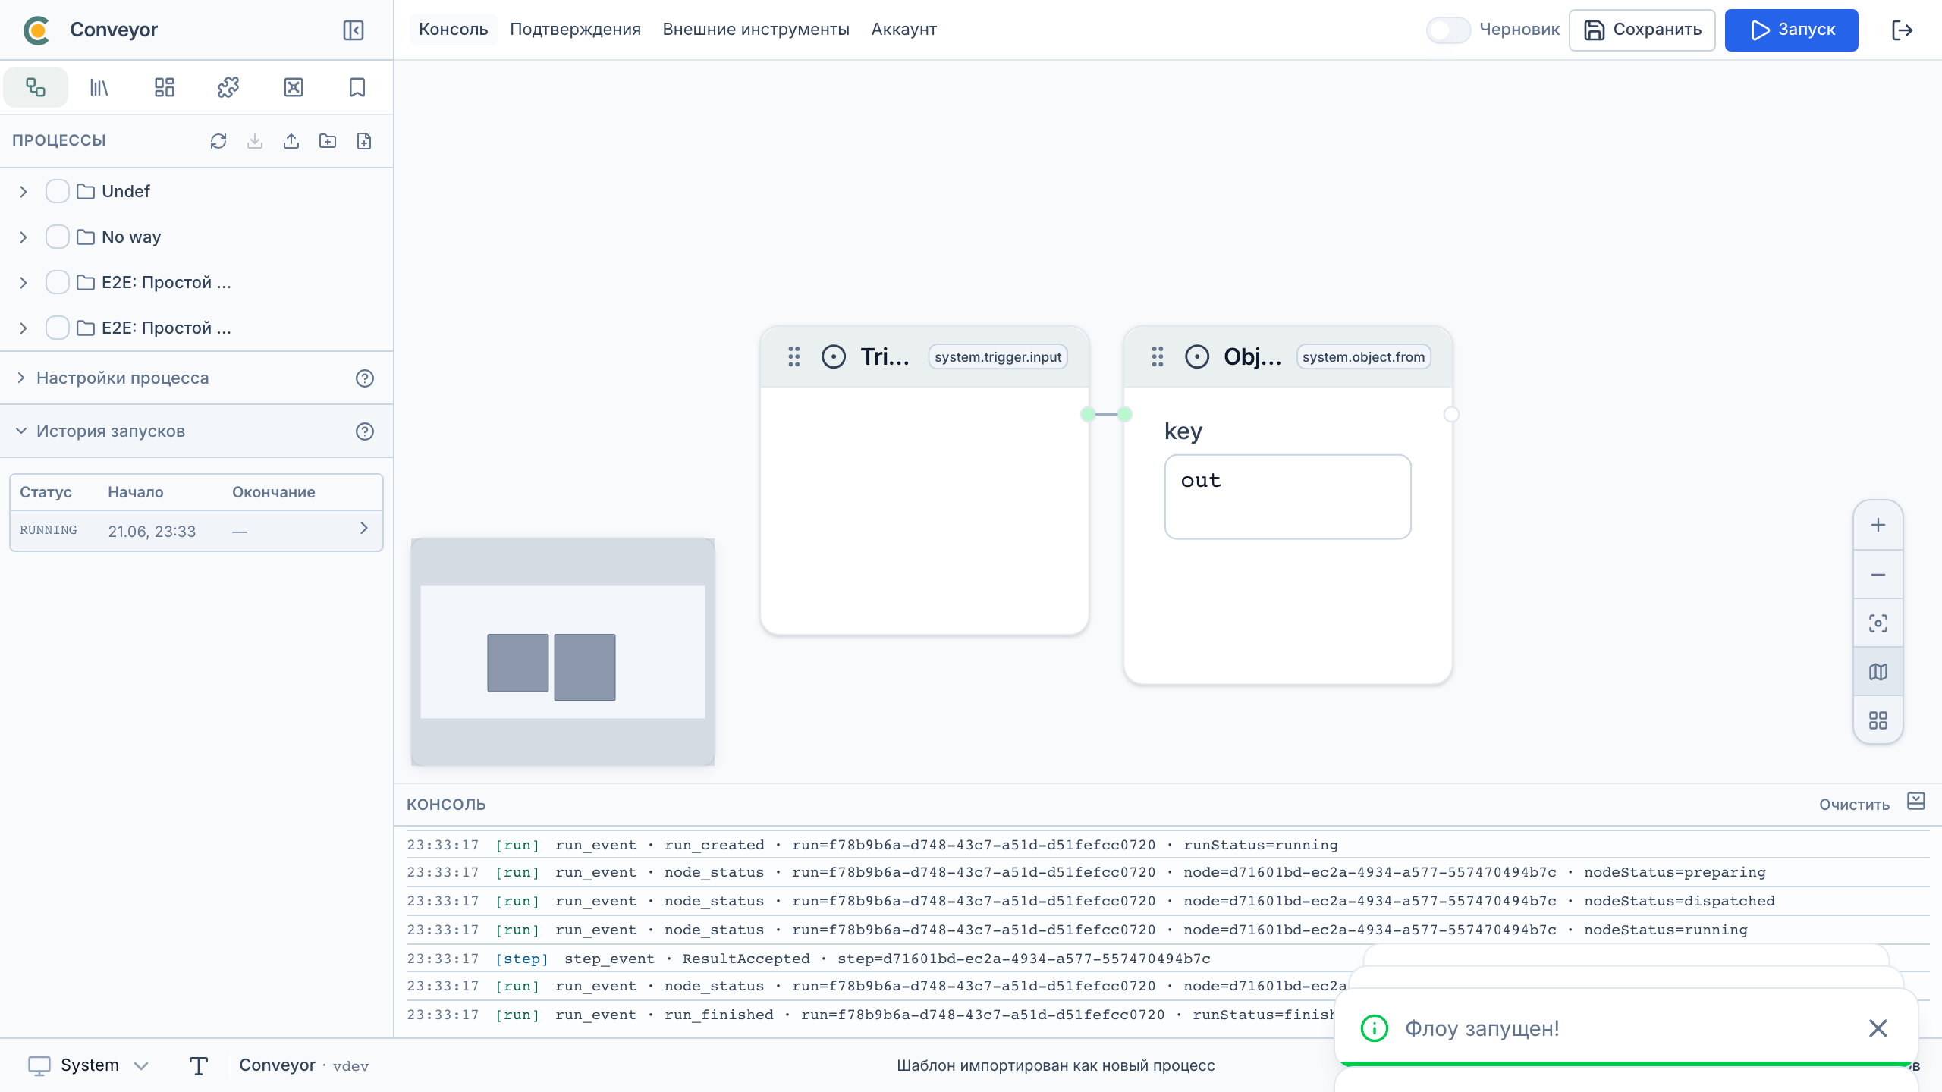The width and height of the screenshot is (1942, 1092).
Task: Click the key input field containing out
Action: pos(1287,497)
